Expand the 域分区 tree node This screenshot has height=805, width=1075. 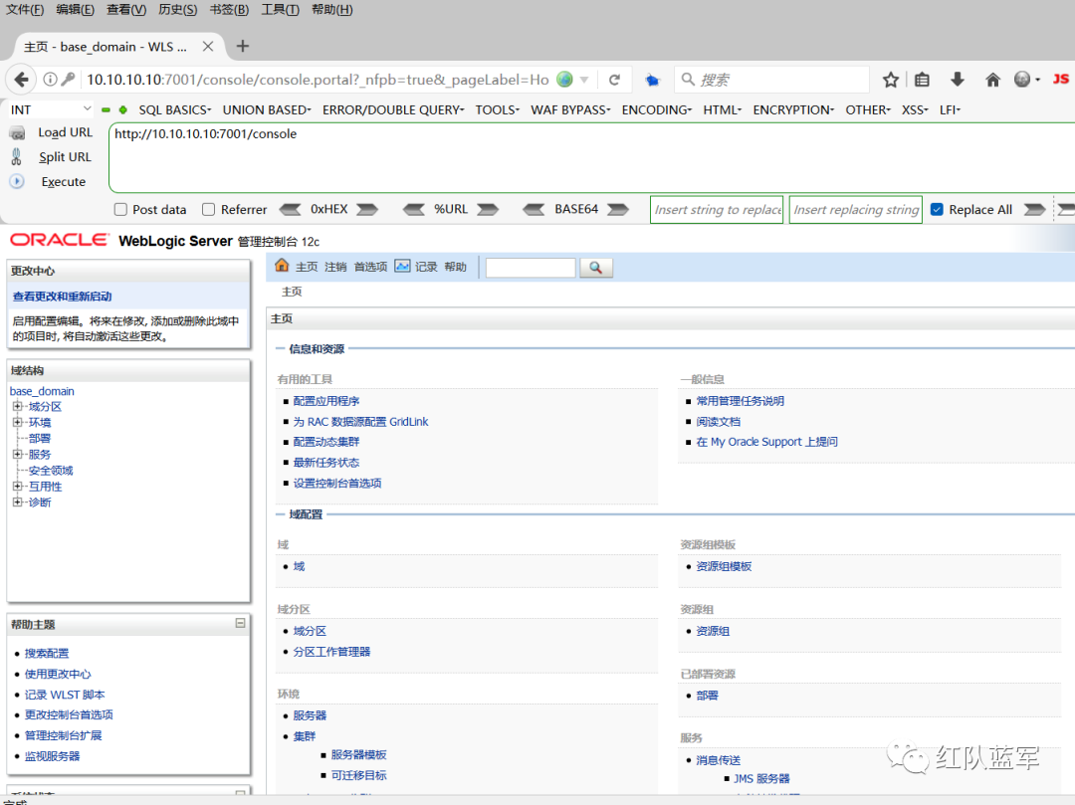click(17, 406)
